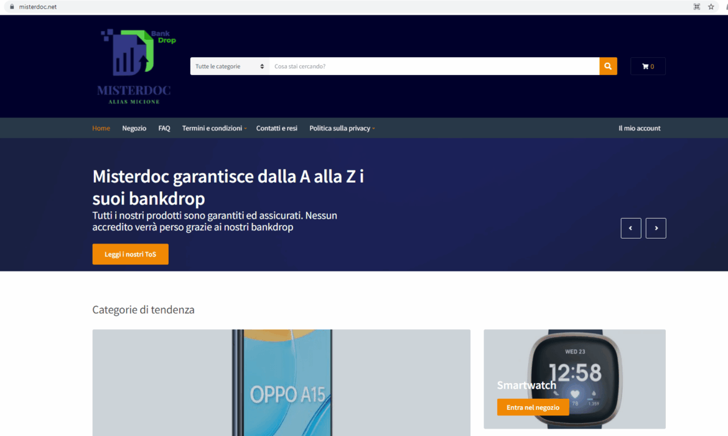Bookmark page with star icon

click(x=711, y=7)
